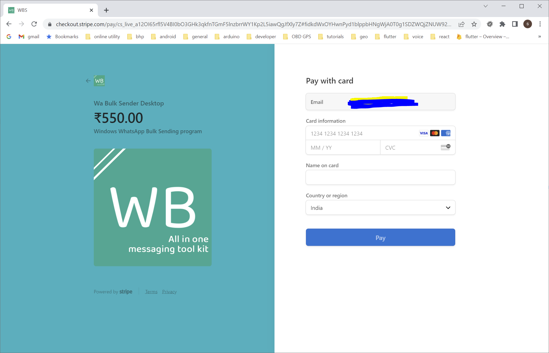Open the Chrome three-dot menu

(x=540, y=24)
